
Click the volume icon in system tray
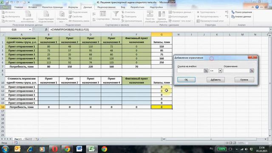(x=246, y=149)
